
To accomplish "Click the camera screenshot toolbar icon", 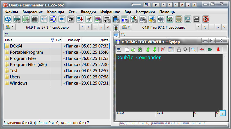I will (143, 19).
